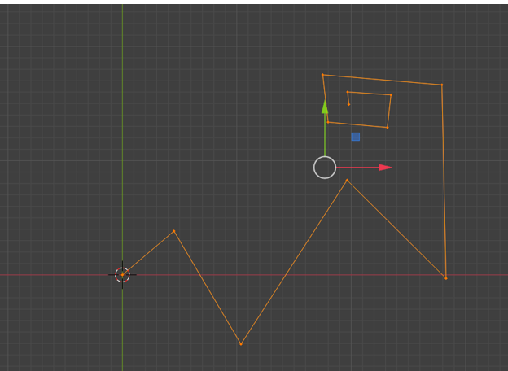Screen dimensions: 508x371
Task: Select the innermost end vertex of the spiral
Action: click(349, 104)
